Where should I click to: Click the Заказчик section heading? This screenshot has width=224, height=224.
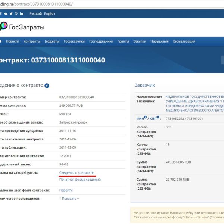145,85
